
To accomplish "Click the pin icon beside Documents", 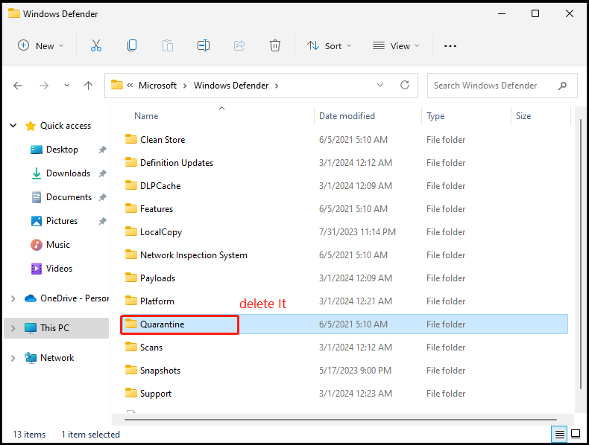I will [103, 197].
